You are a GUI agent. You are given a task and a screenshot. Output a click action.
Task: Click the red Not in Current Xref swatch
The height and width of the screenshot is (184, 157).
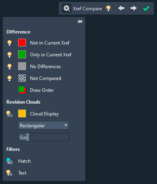tap(22, 43)
